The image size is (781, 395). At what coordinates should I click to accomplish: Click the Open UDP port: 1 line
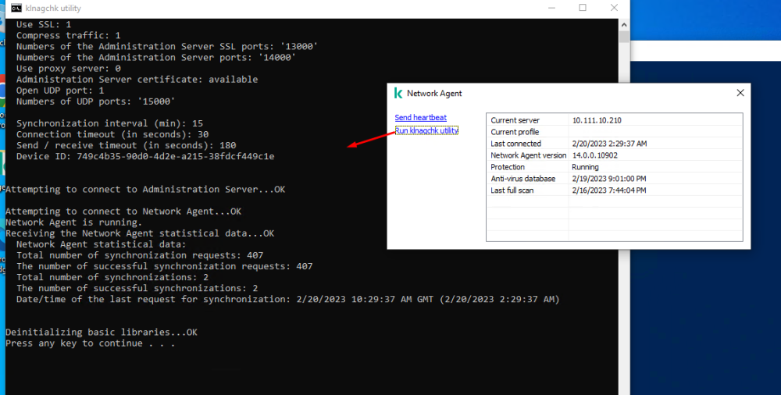[60, 90]
